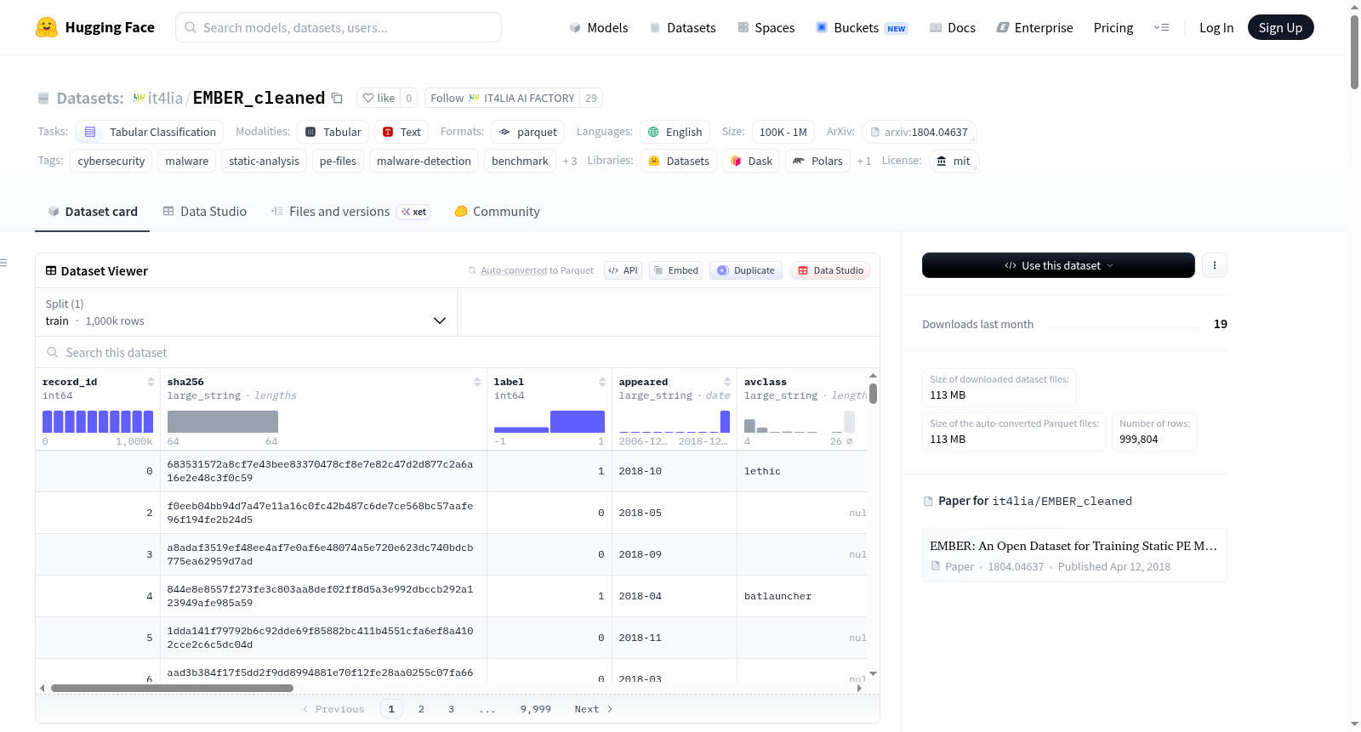Click the Duplicate button
Screen dimensions: 1361x732
click(746, 270)
